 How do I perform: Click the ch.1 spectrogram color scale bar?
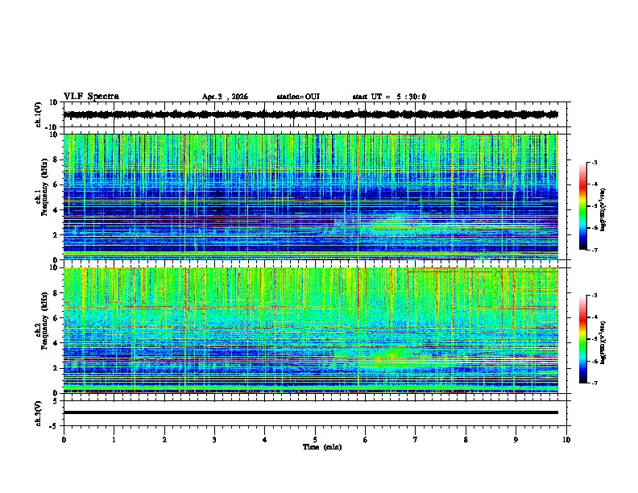[582, 206]
